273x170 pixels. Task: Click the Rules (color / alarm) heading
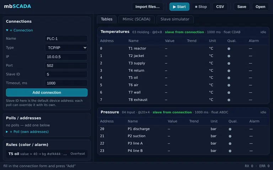click(27, 144)
